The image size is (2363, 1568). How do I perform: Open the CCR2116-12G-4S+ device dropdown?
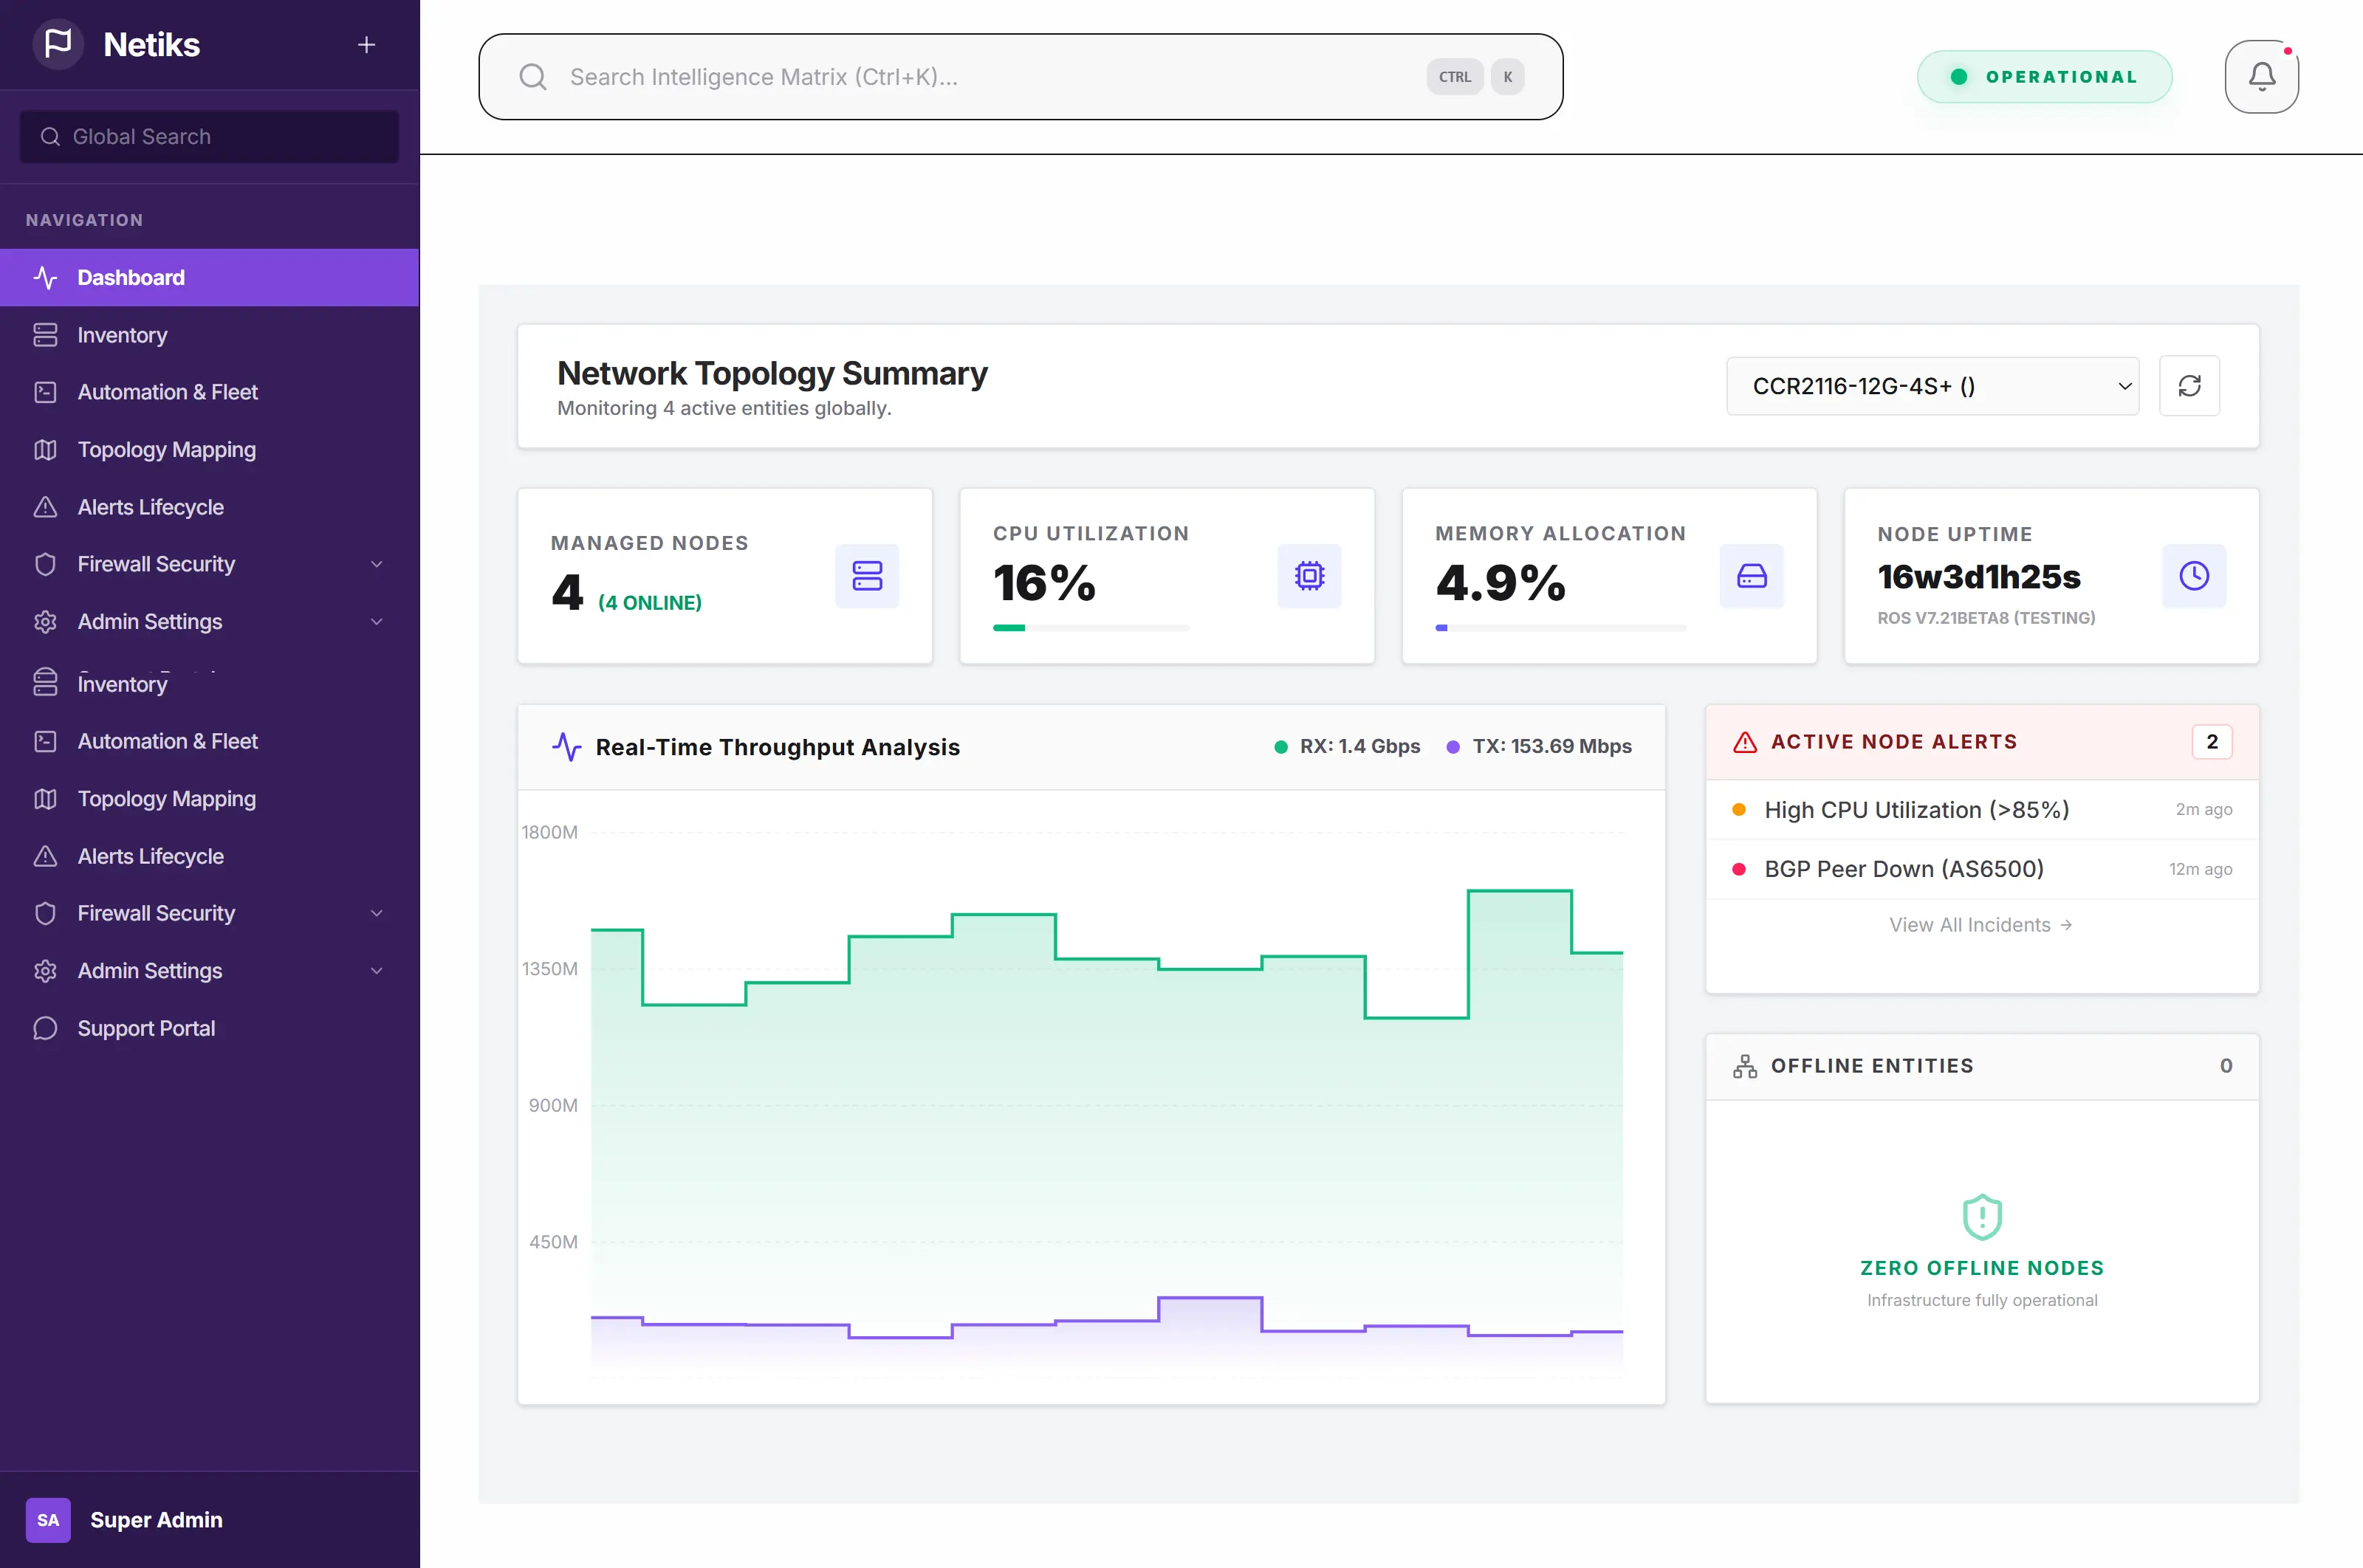1931,386
